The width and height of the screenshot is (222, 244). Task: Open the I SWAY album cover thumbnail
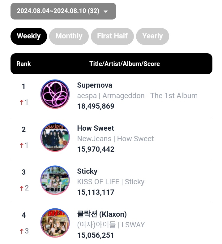tap(55, 223)
